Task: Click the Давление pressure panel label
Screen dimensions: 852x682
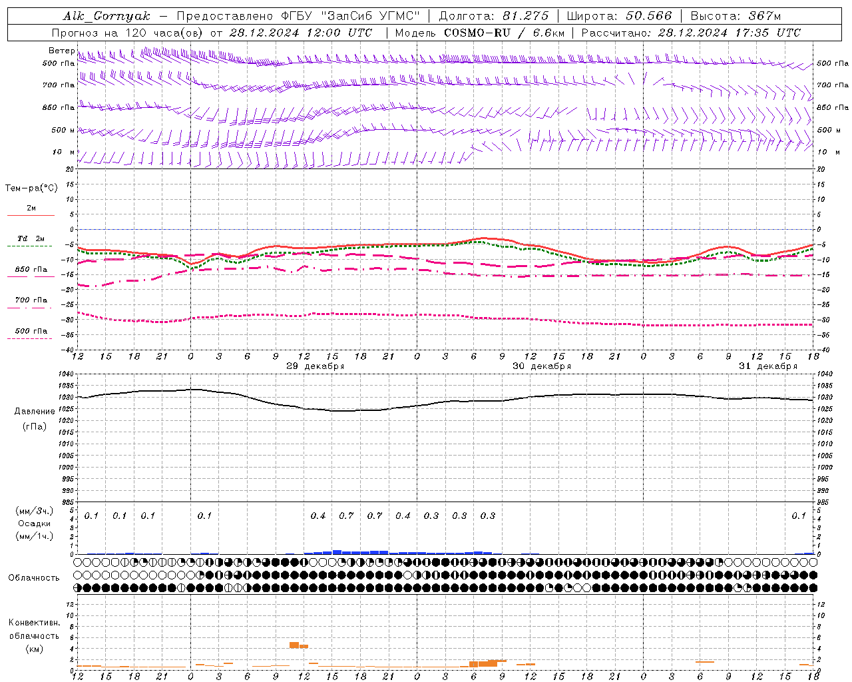Action: (x=35, y=411)
